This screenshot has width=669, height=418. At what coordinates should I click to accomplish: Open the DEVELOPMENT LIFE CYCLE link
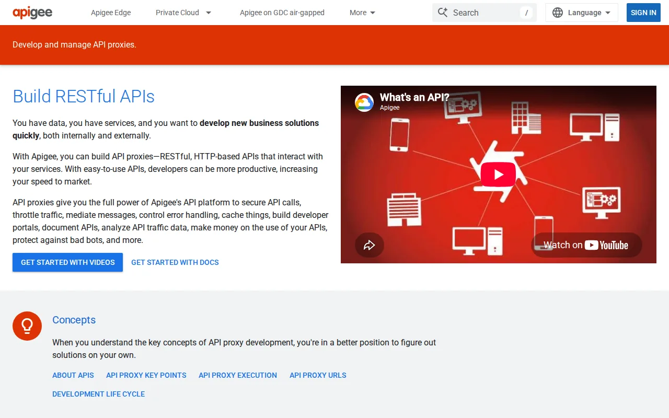[99, 394]
